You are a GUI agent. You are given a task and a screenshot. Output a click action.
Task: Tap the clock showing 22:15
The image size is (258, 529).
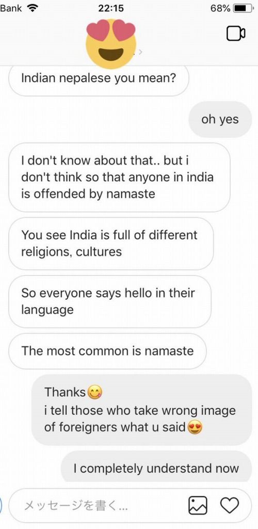coord(111,8)
